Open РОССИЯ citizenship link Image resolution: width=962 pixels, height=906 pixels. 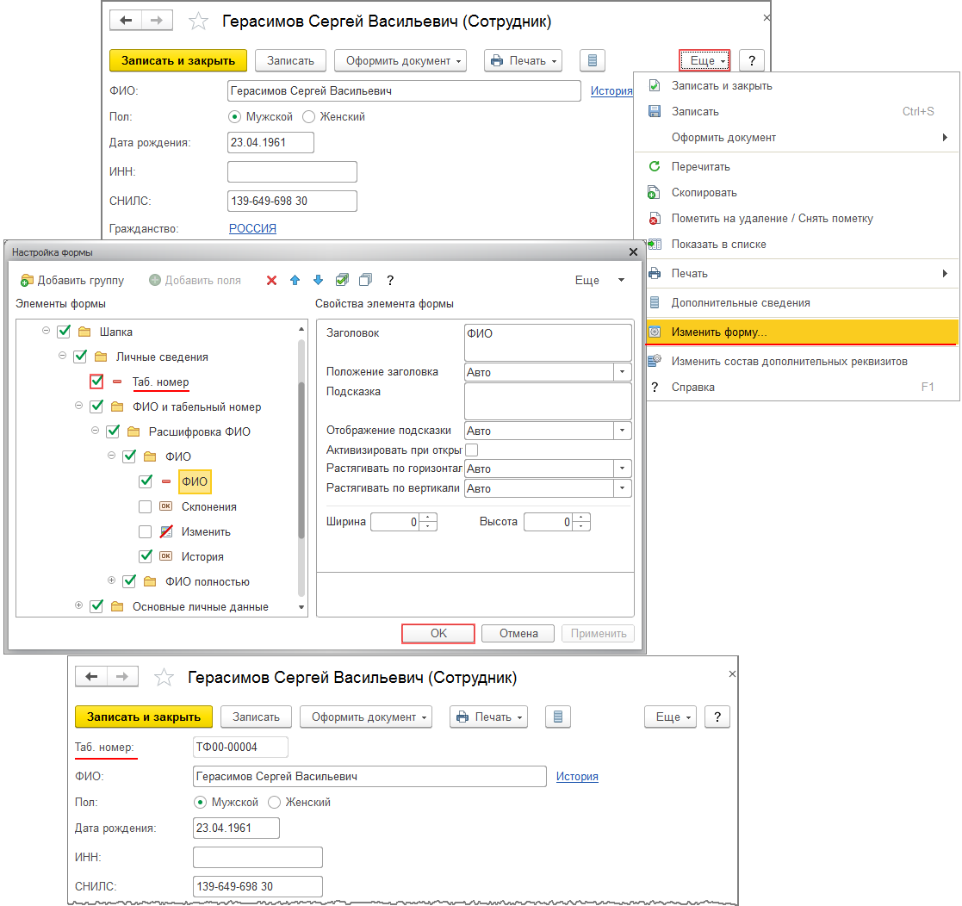[x=252, y=228]
